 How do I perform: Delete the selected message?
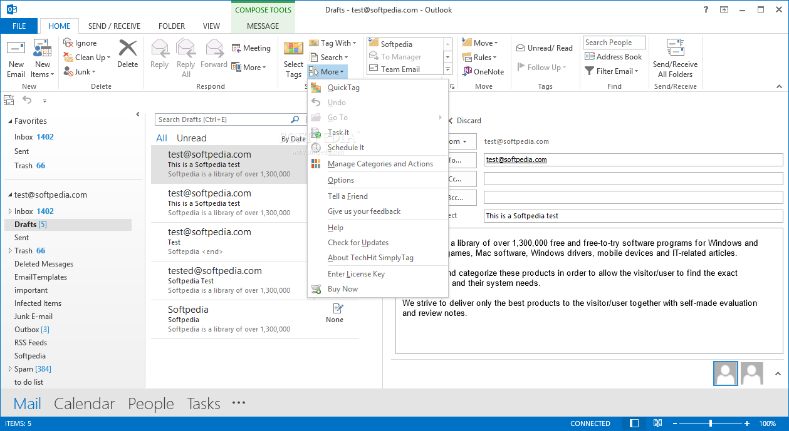(127, 54)
